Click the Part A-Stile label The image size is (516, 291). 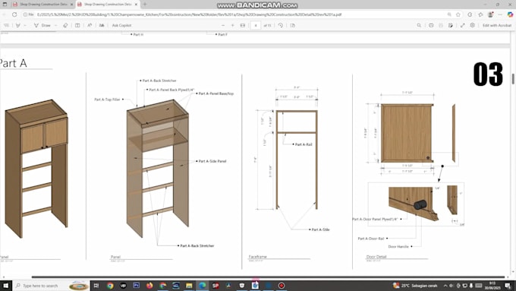pyautogui.click(x=320, y=229)
